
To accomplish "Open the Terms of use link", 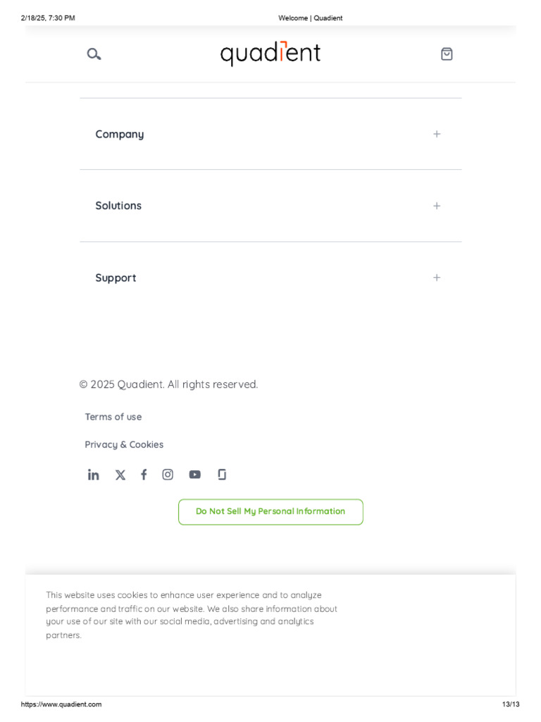I will click(113, 417).
